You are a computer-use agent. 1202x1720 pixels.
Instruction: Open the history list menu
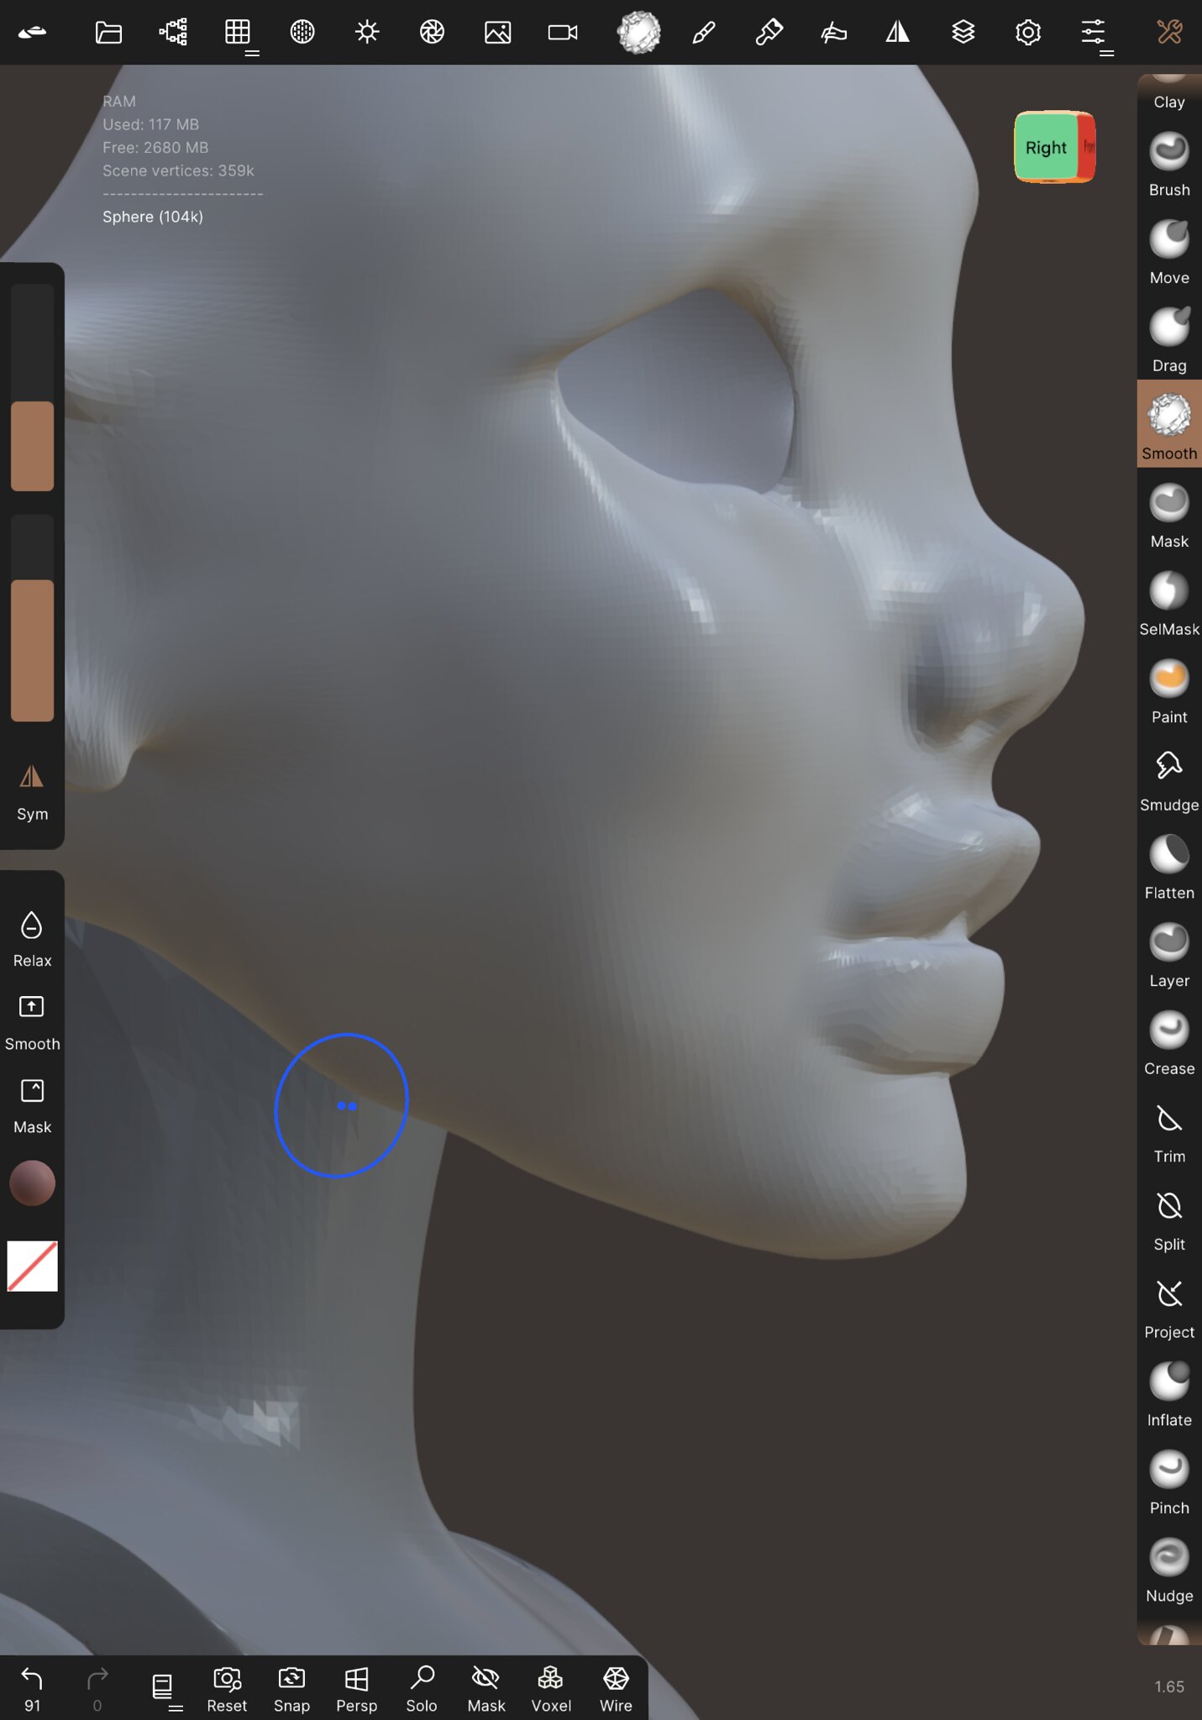click(165, 1688)
